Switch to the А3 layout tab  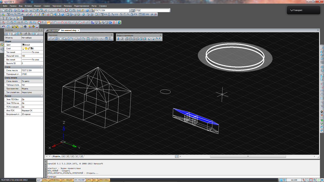coord(68,156)
